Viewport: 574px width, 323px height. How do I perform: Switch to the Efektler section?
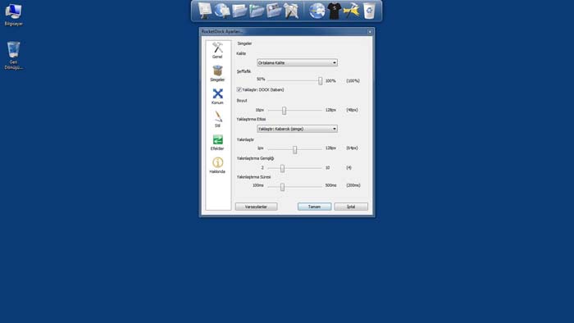click(x=217, y=143)
